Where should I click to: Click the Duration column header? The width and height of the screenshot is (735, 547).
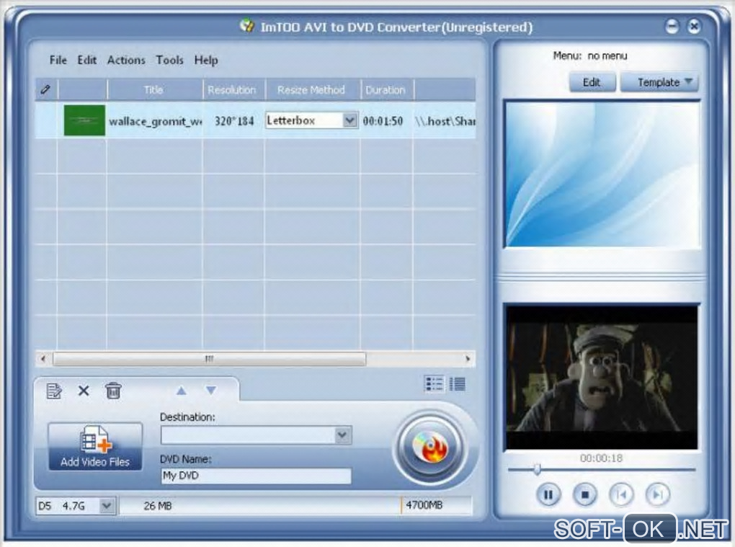coord(386,89)
